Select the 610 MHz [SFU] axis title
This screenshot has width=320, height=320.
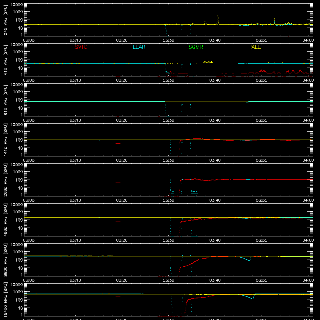point(6,100)
